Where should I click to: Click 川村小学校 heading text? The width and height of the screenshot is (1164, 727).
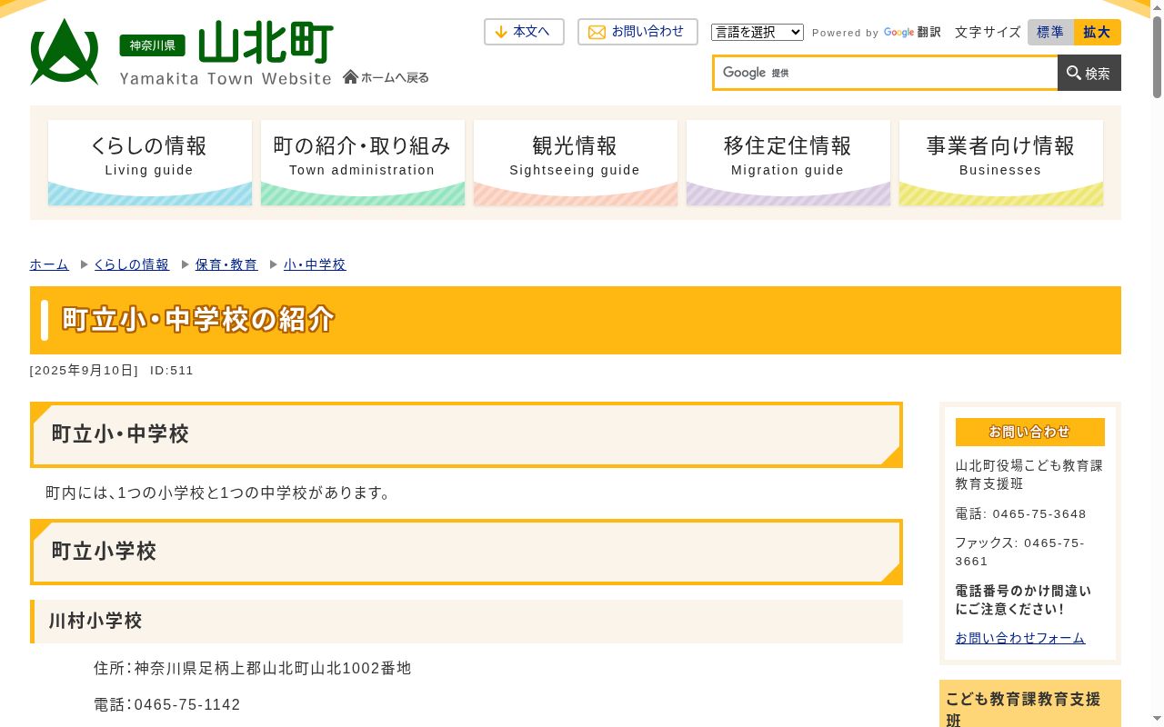pyautogui.click(x=95, y=621)
